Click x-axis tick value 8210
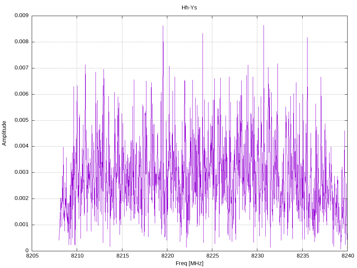Screen dimensions: 357x268 (77, 256)
